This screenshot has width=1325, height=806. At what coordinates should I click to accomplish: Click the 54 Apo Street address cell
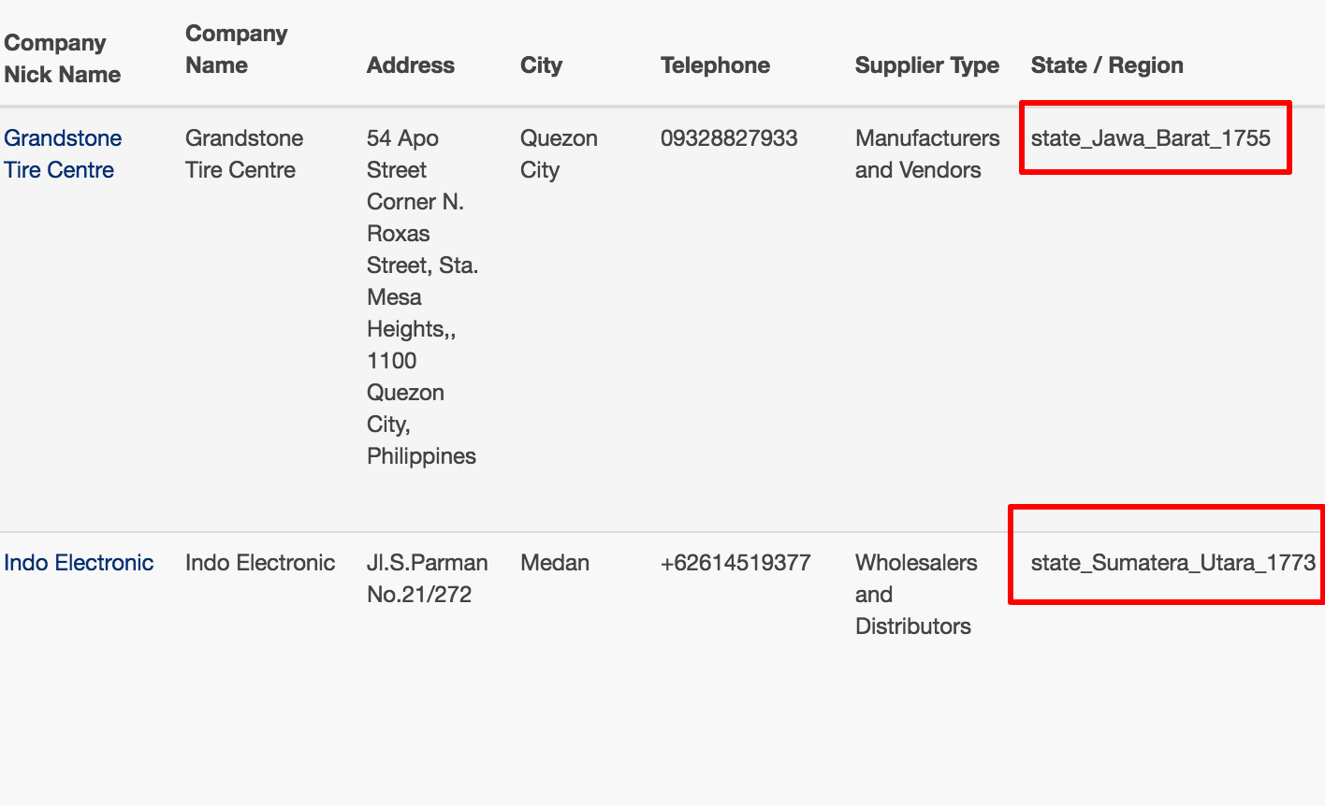click(x=421, y=297)
